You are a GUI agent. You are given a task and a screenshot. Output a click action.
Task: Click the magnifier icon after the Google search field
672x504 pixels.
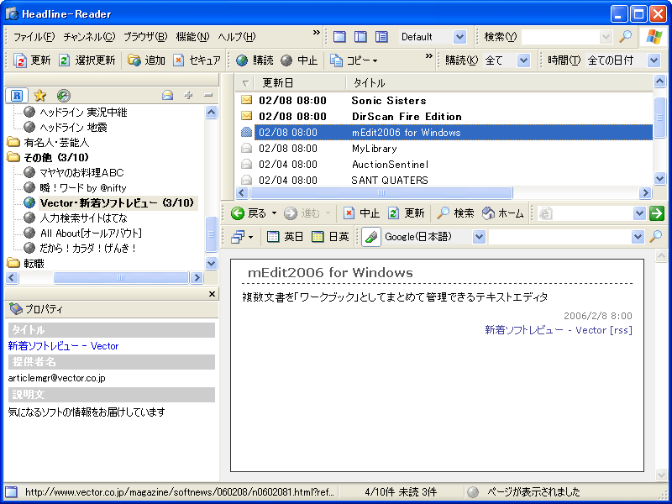(x=656, y=237)
